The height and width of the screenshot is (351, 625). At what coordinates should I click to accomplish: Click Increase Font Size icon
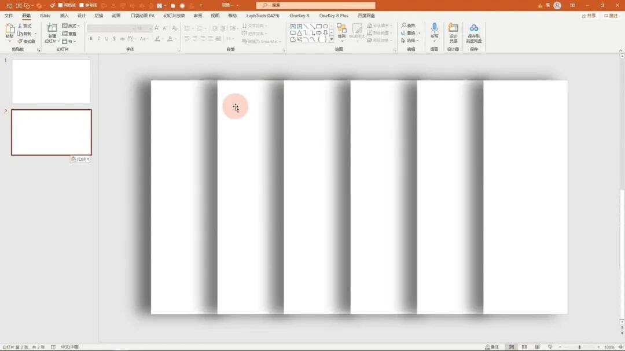coord(157,28)
